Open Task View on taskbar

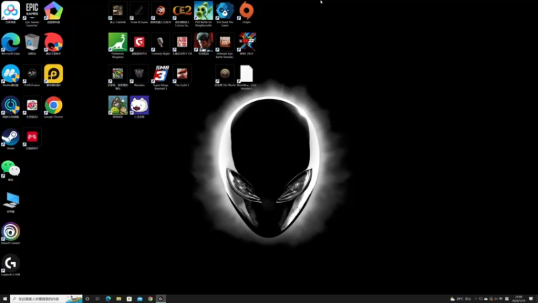coord(98,299)
